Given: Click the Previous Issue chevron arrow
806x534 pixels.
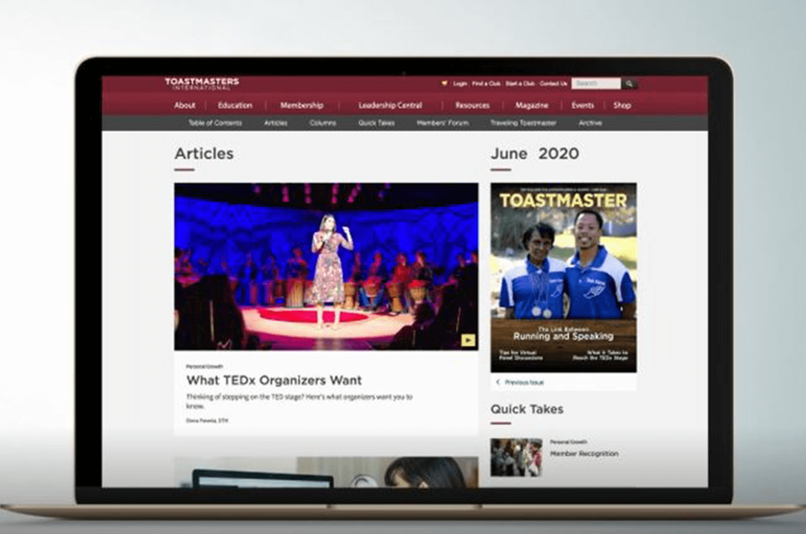Looking at the screenshot, I should pos(498,382).
